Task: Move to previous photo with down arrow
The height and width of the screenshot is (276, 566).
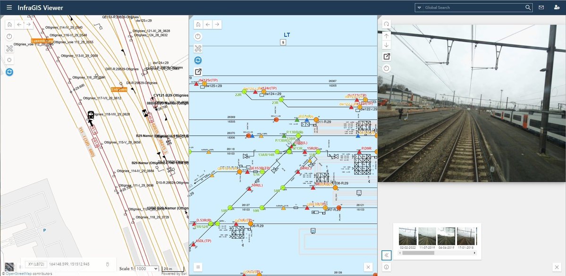Action: click(386, 45)
